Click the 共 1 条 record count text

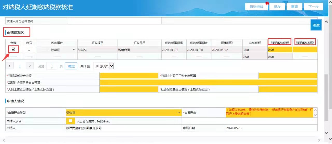(x=85, y=66)
